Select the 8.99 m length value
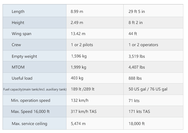 [77, 12]
